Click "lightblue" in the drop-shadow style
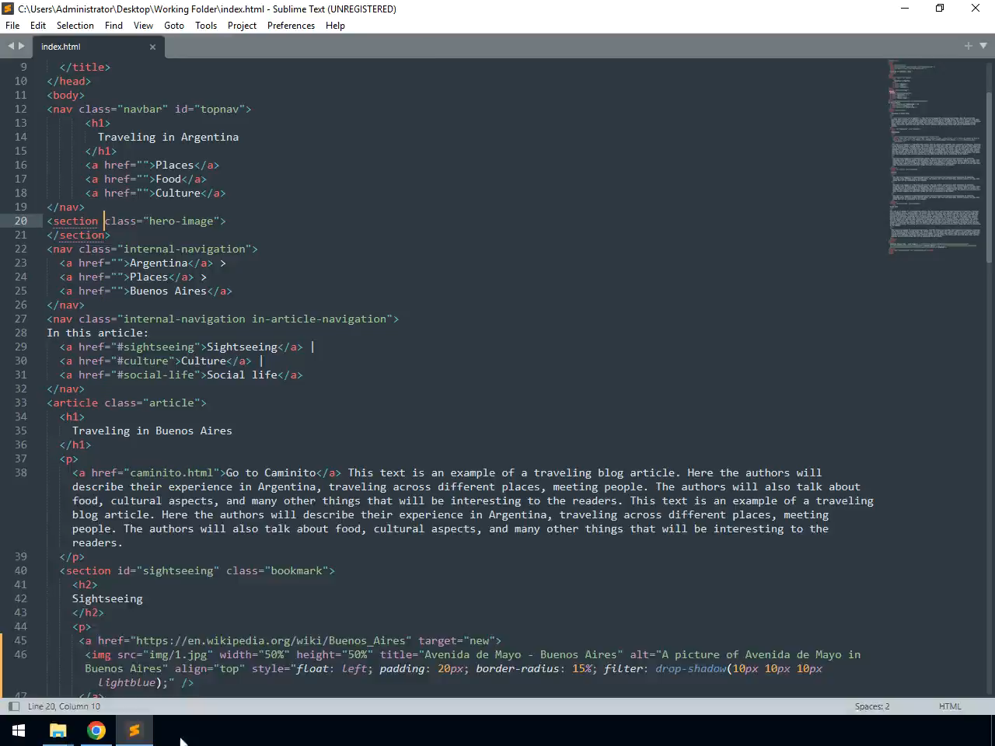Image resolution: width=995 pixels, height=746 pixels. (127, 682)
